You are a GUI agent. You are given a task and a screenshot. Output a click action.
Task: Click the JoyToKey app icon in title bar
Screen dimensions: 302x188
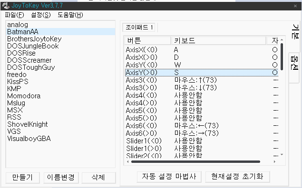point(6,6)
